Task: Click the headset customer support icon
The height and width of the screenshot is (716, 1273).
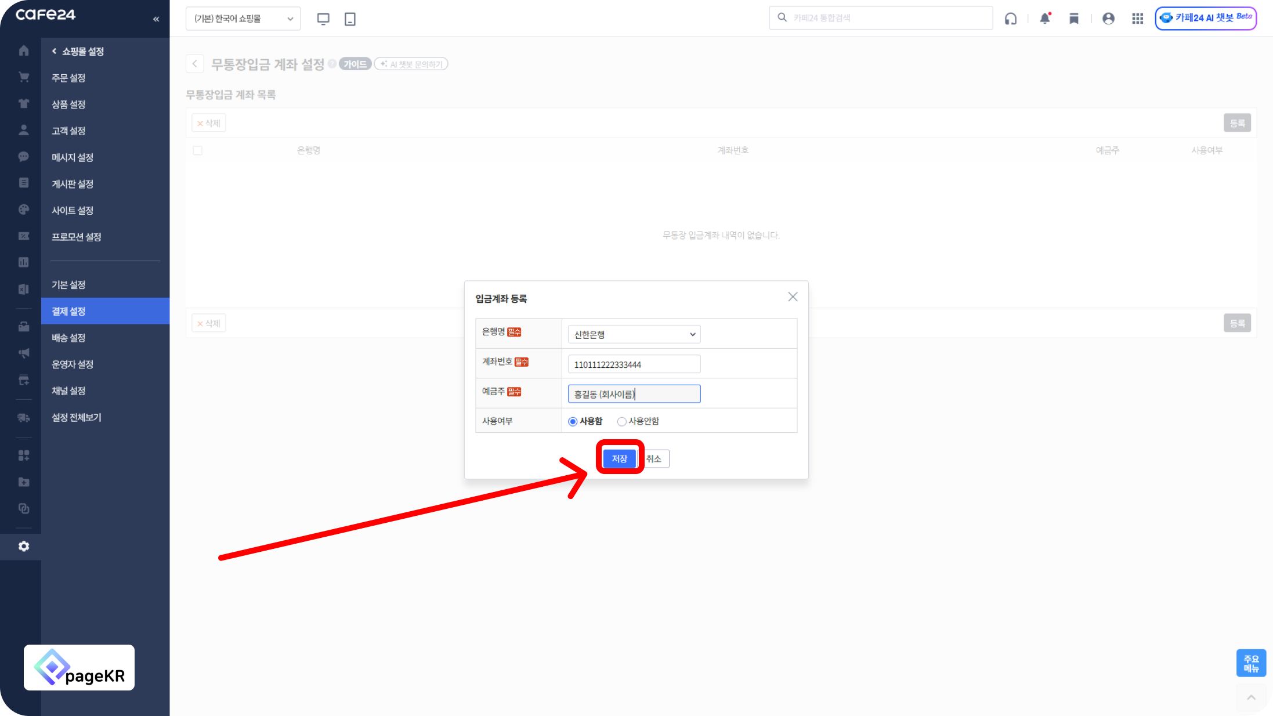Action: pos(1011,19)
